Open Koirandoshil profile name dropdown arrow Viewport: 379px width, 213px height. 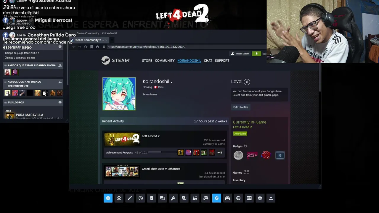point(171,82)
